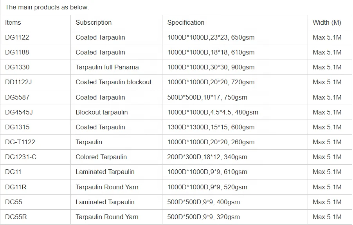The image size is (353, 225).
Task: Click the Subscription column header
Action: (94, 23)
